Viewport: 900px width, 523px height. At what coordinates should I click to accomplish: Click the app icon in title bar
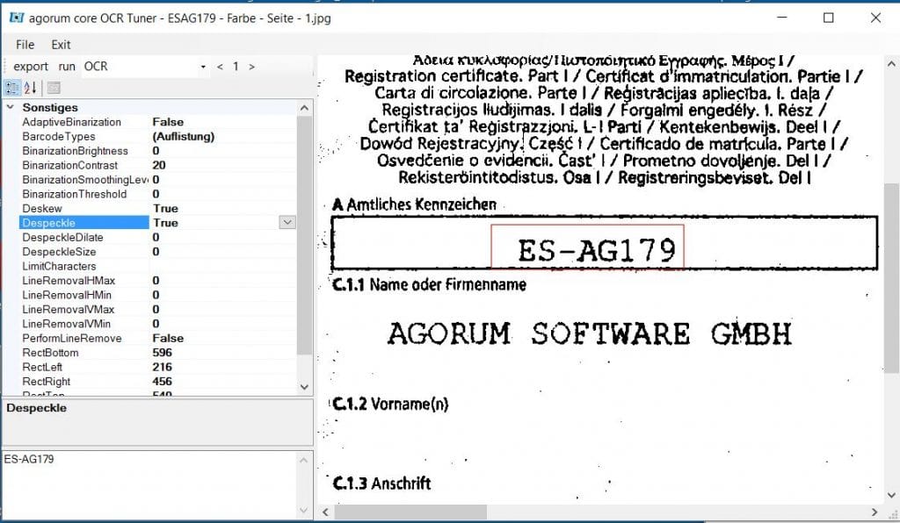[x=16, y=18]
